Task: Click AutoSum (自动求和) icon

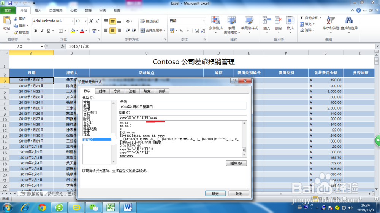Action: click(302, 18)
